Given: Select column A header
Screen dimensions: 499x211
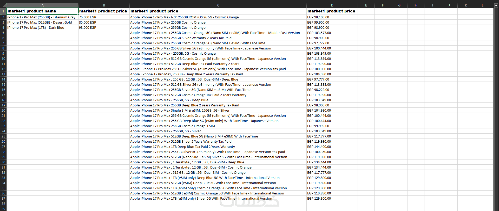Looking at the screenshot, I should pyautogui.click(x=42, y=5).
